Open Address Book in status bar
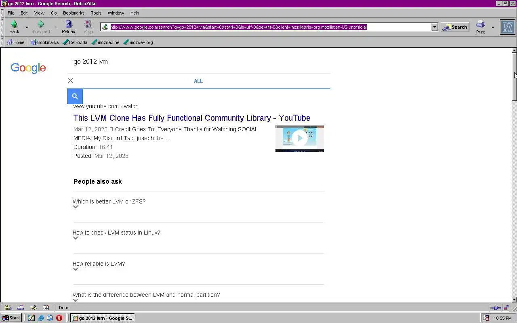The image size is (517, 323). (x=45, y=308)
